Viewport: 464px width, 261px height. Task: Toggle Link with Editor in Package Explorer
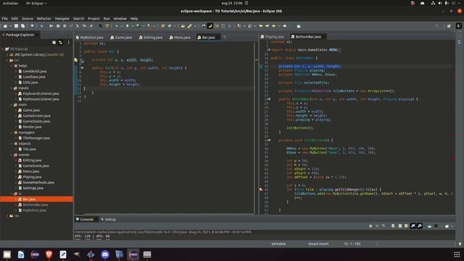click(x=61, y=43)
